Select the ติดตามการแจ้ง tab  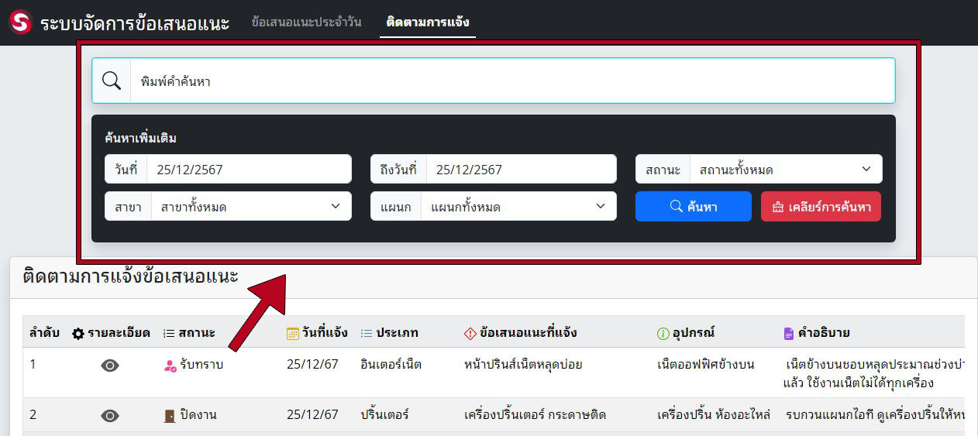click(x=428, y=22)
